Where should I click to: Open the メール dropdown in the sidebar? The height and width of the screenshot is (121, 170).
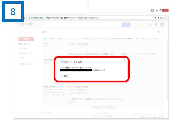(x=23, y=32)
